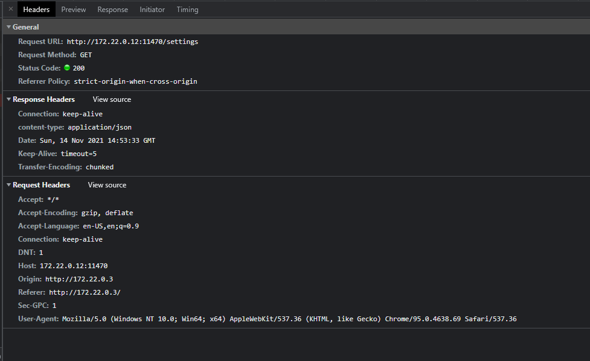
Task: Select the content-type application/json value
Action: (100, 127)
